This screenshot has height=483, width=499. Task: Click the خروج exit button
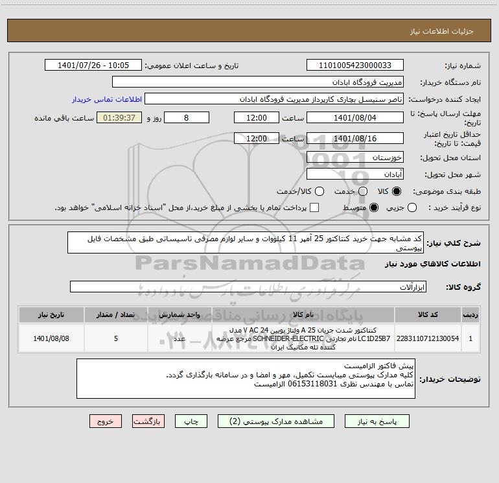tap(106, 421)
